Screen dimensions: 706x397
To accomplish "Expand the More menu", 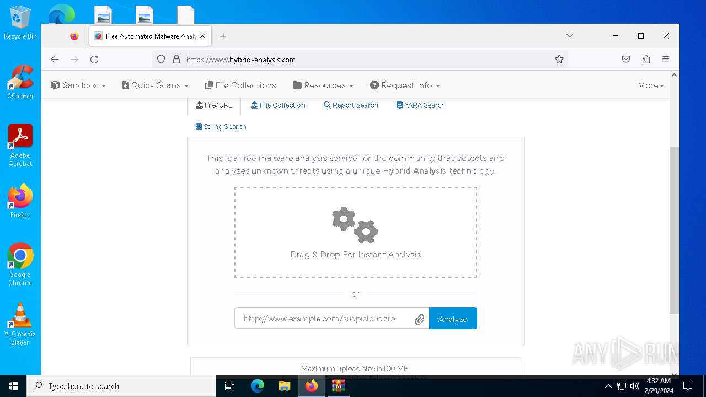I will [x=651, y=85].
